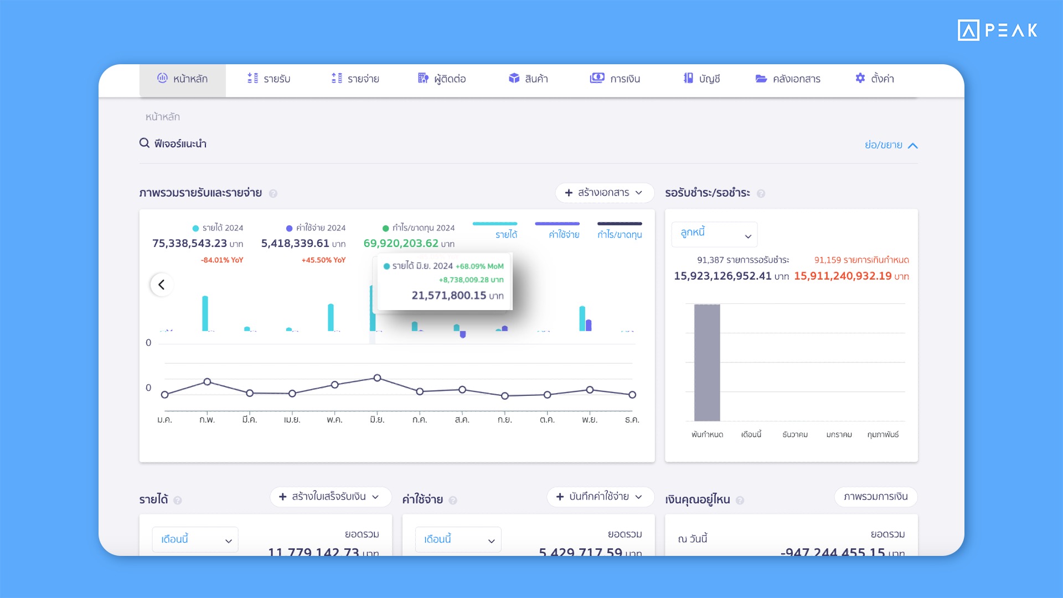
Task: Click the help icon beside ภาพรวมรายรับและรายจ่าย
Action: 273,193
